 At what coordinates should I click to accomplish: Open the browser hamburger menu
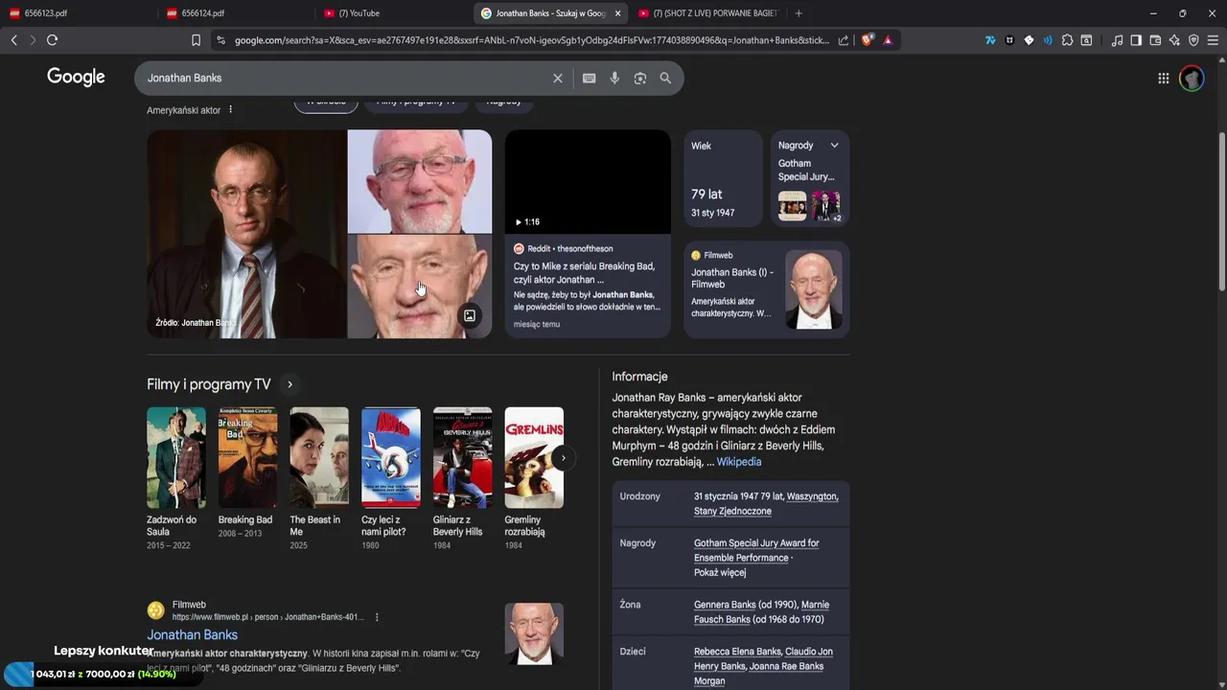1213,40
